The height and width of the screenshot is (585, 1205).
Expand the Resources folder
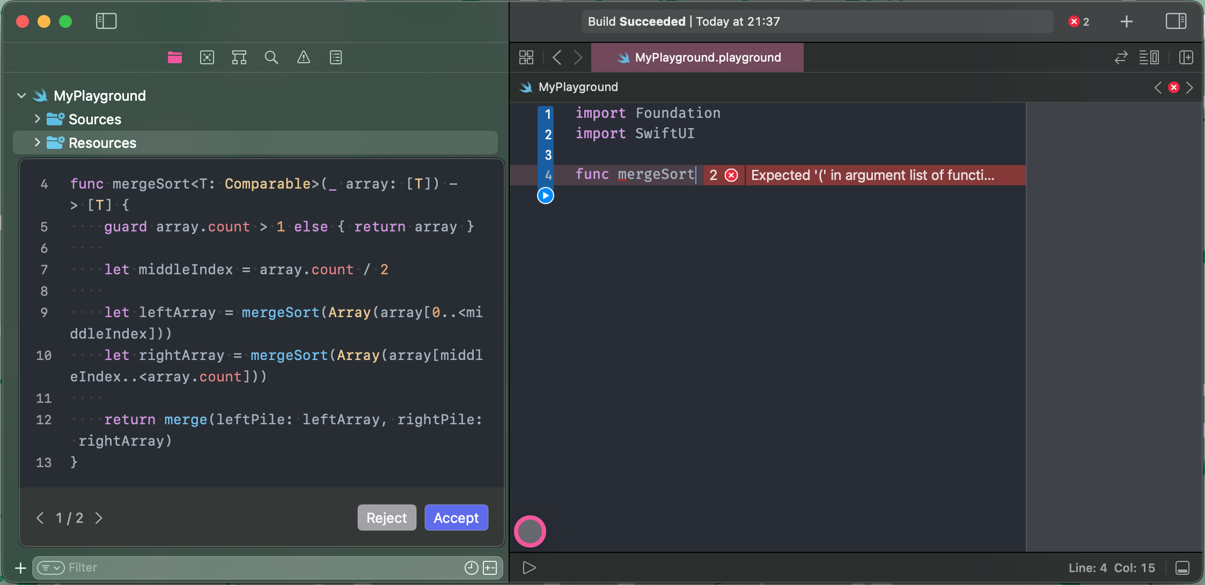point(37,142)
